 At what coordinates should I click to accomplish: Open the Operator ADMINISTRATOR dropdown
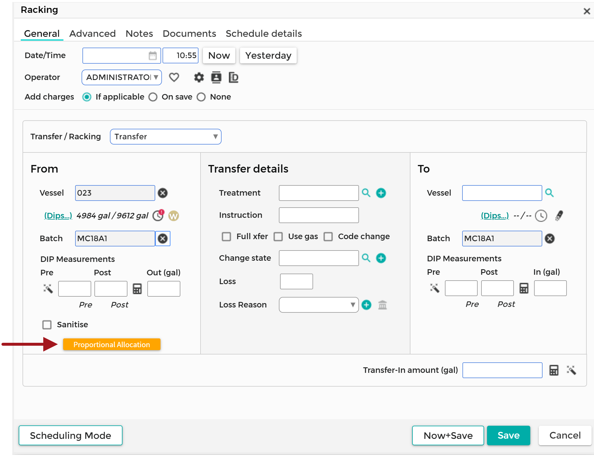click(x=122, y=77)
